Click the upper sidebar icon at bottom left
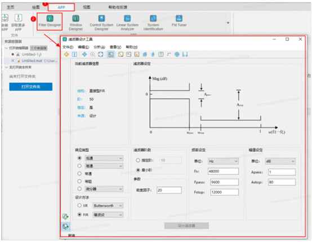Screen dimensions: 312x242 [x=65, y=217]
